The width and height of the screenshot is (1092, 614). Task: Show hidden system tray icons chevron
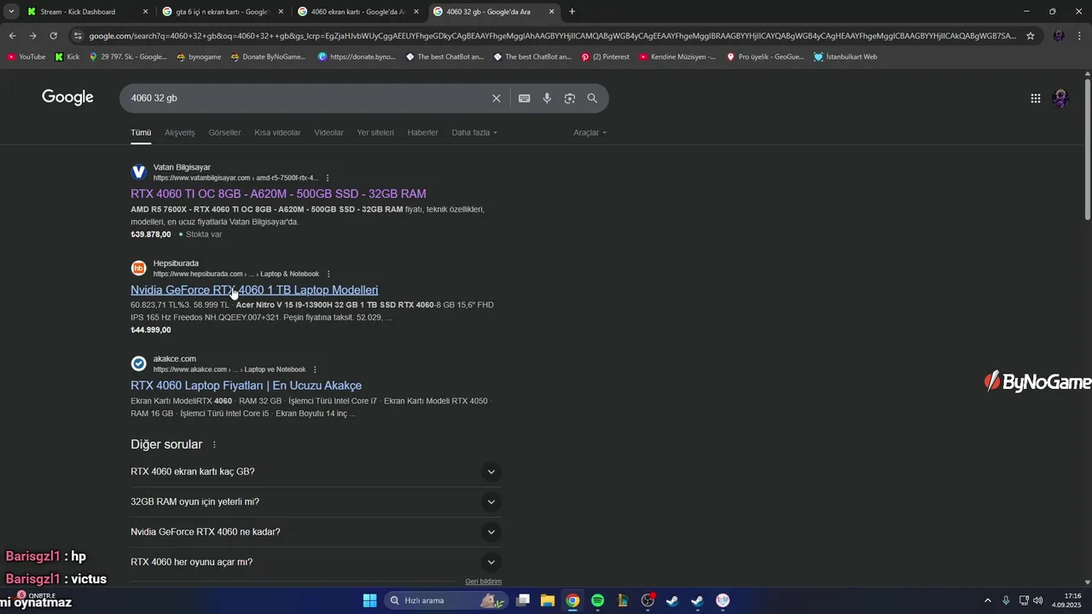(x=988, y=600)
